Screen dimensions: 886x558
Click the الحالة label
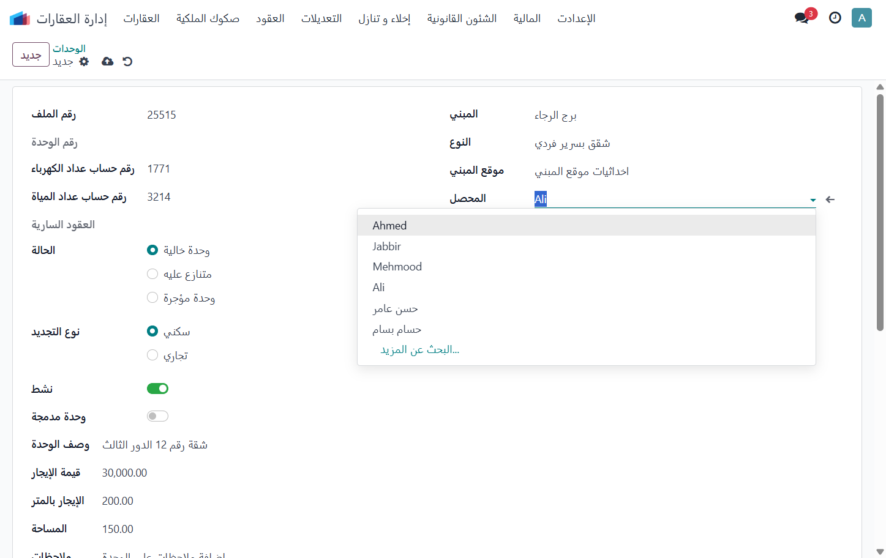(43, 250)
